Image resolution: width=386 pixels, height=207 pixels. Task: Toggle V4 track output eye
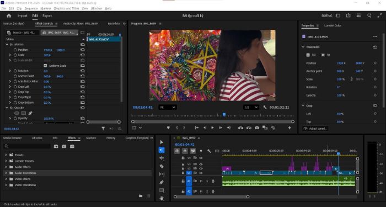point(201,158)
